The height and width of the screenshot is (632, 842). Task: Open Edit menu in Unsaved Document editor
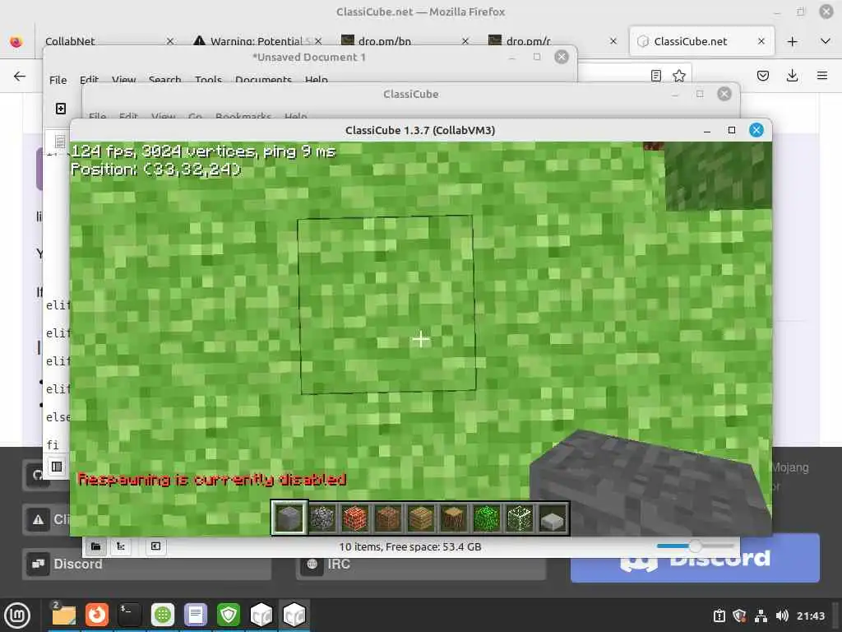[89, 80]
